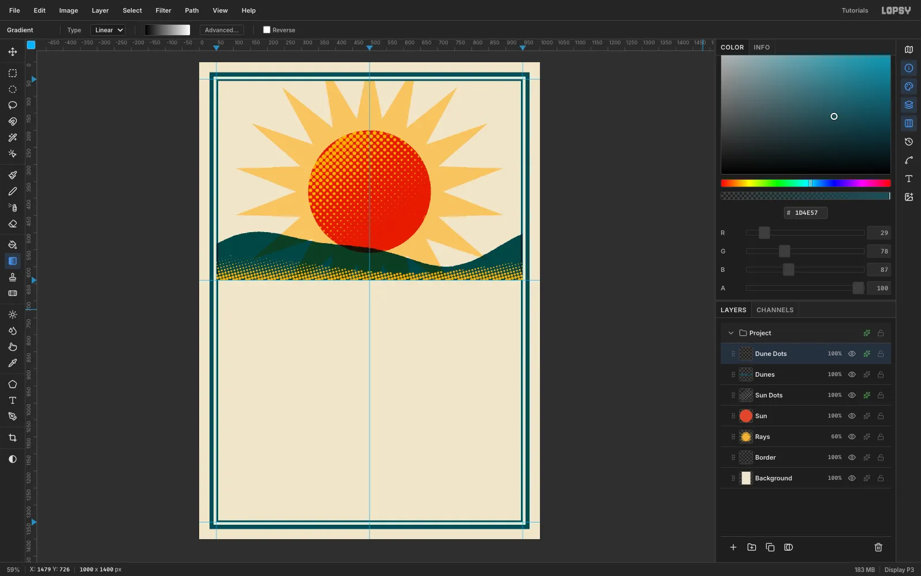Image resolution: width=921 pixels, height=576 pixels.
Task: Hide the Dune Dots layer
Action: pos(852,354)
